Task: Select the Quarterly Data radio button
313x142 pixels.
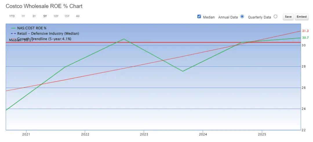Action: click(x=276, y=17)
